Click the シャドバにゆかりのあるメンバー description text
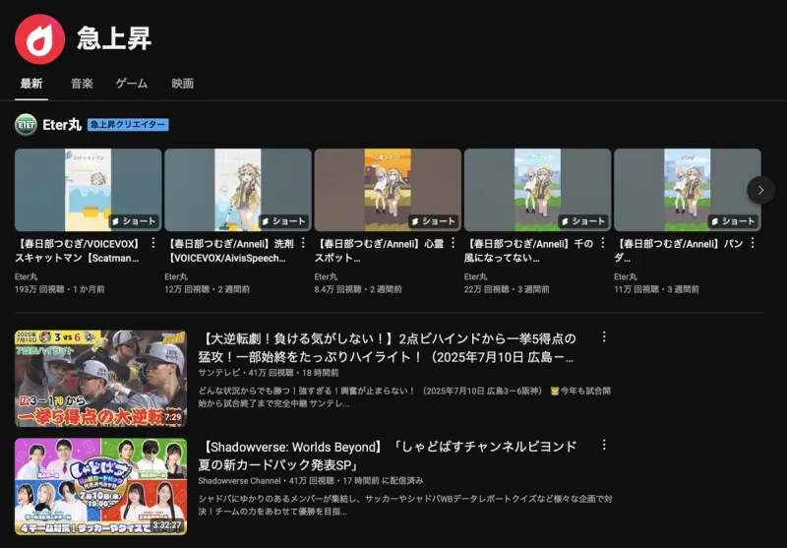787x548 pixels. (405, 506)
